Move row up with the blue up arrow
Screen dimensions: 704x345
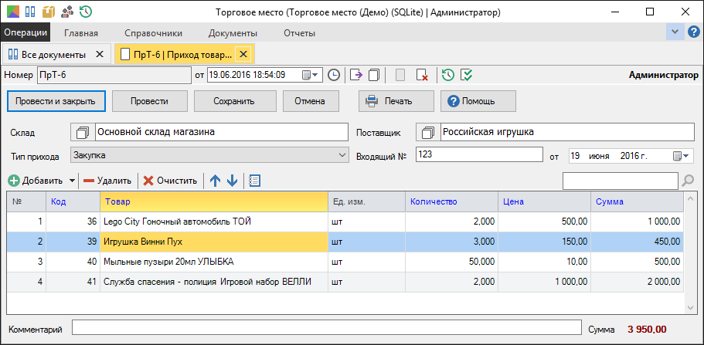coord(216,181)
